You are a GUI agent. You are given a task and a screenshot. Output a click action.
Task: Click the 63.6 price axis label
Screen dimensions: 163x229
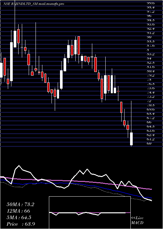[151, 131]
